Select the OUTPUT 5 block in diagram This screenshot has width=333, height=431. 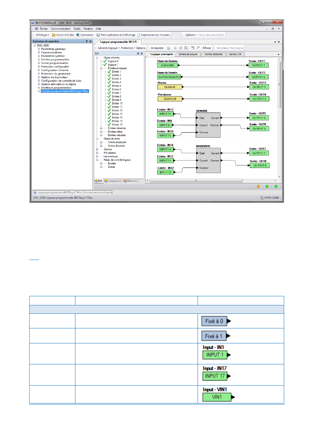tap(259, 118)
